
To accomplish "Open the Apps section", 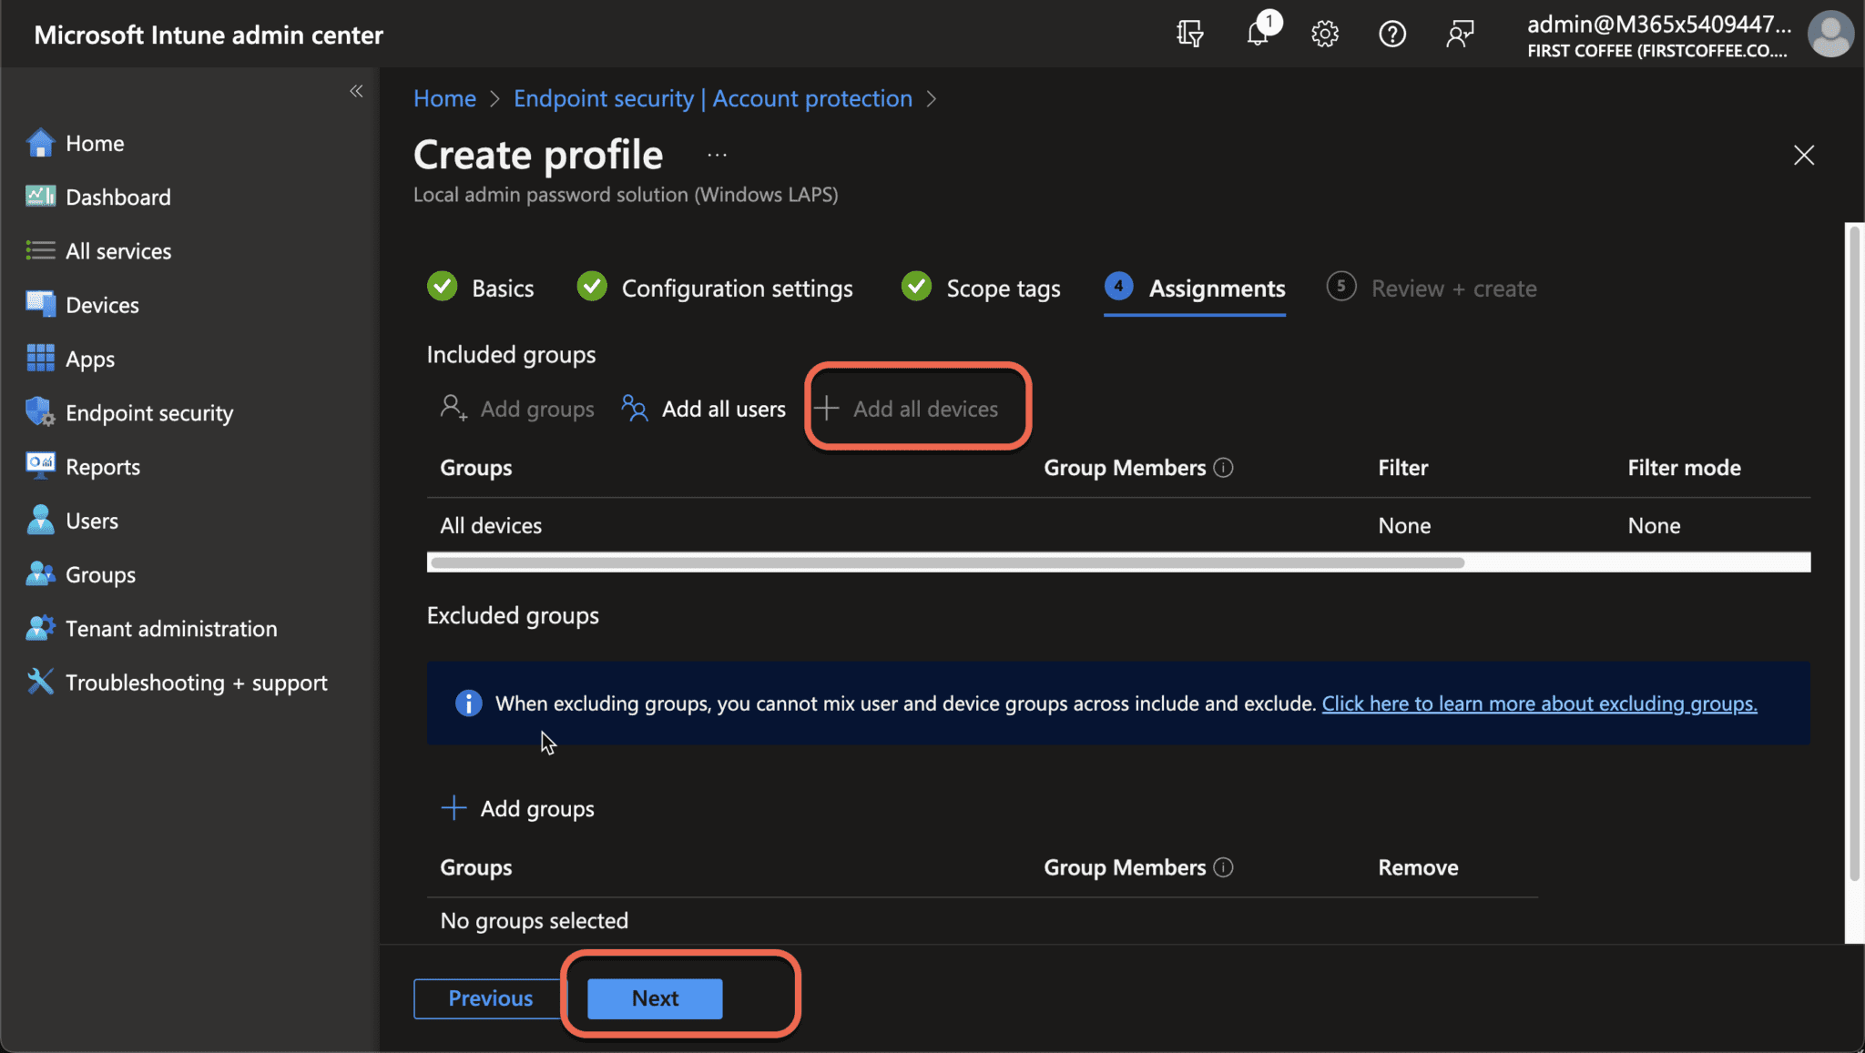I will (x=89, y=358).
